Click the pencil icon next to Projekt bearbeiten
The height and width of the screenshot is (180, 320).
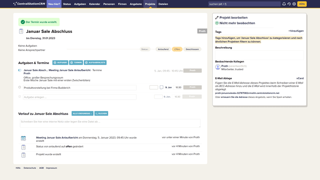point(217,17)
